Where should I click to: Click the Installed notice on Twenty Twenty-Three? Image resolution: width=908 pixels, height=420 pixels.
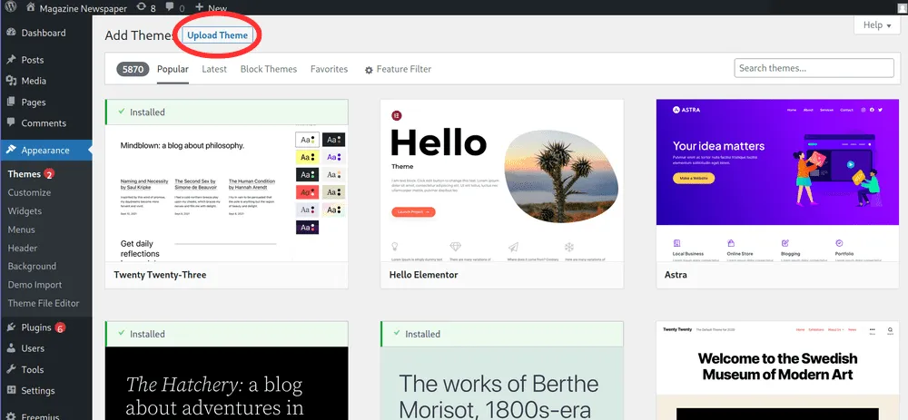226,112
